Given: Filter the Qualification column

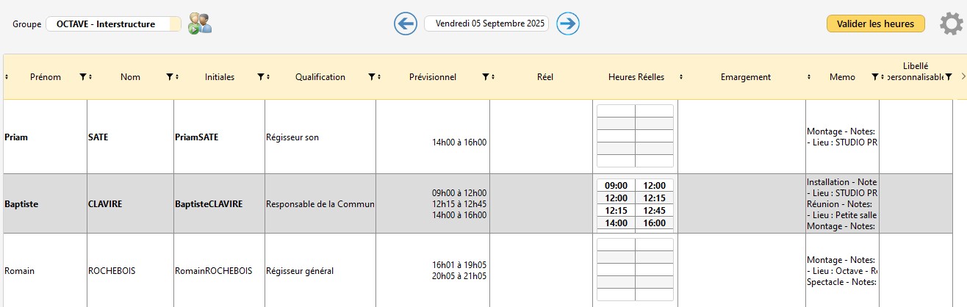Looking at the screenshot, I should [372, 77].
